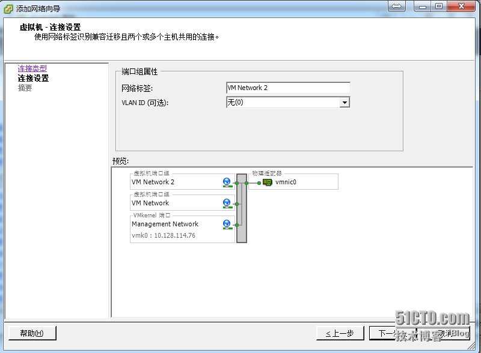Select the vmnic0 physical adapter icon

click(x=268, y=183)
